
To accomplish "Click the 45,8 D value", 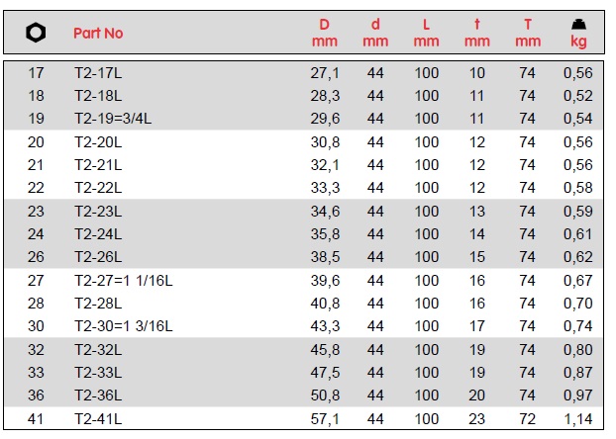I will tap(327, 349).
